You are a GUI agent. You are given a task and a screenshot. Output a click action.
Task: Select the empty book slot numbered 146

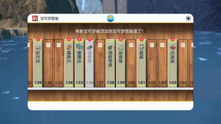[x=183, y=63]
